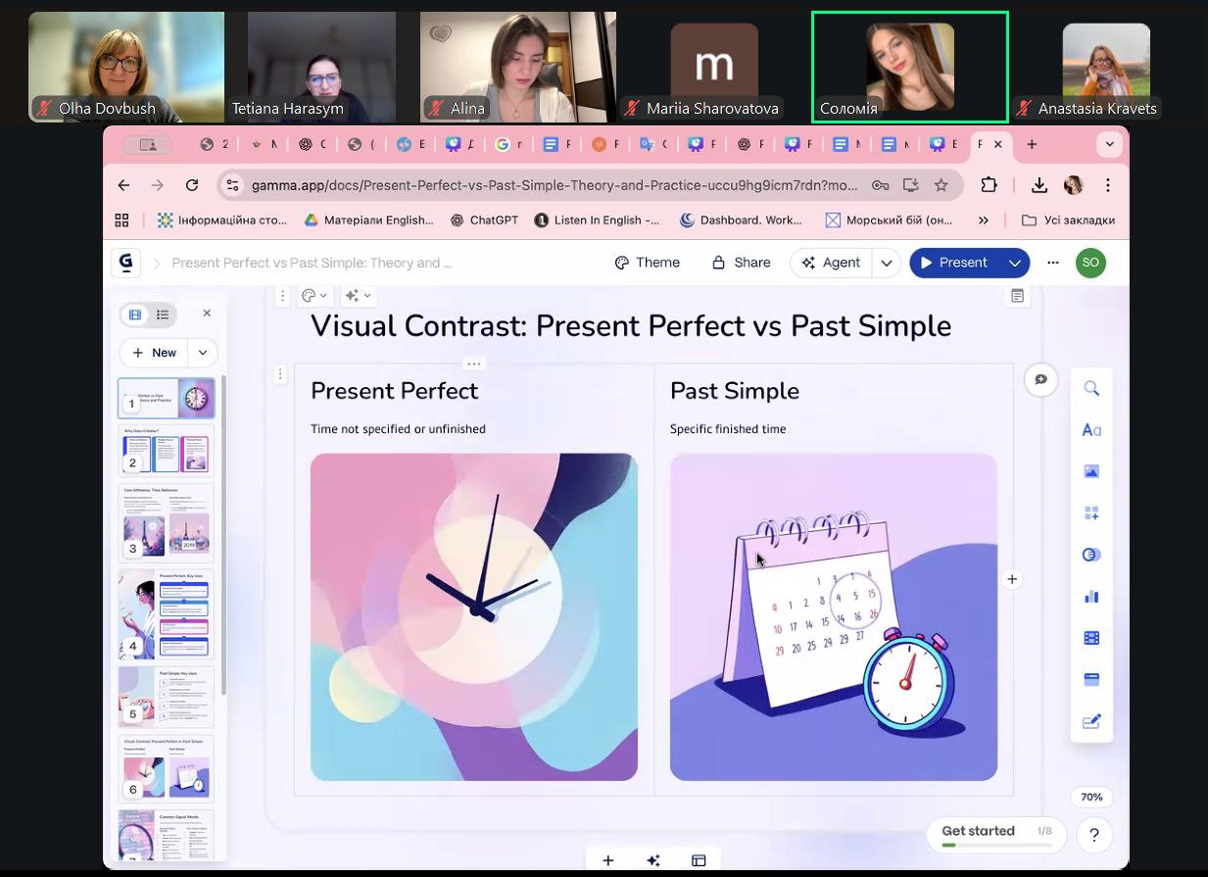Open the Present options dropdown arrow
This screenshot has height=877, width=1208.
(1015, 263)
